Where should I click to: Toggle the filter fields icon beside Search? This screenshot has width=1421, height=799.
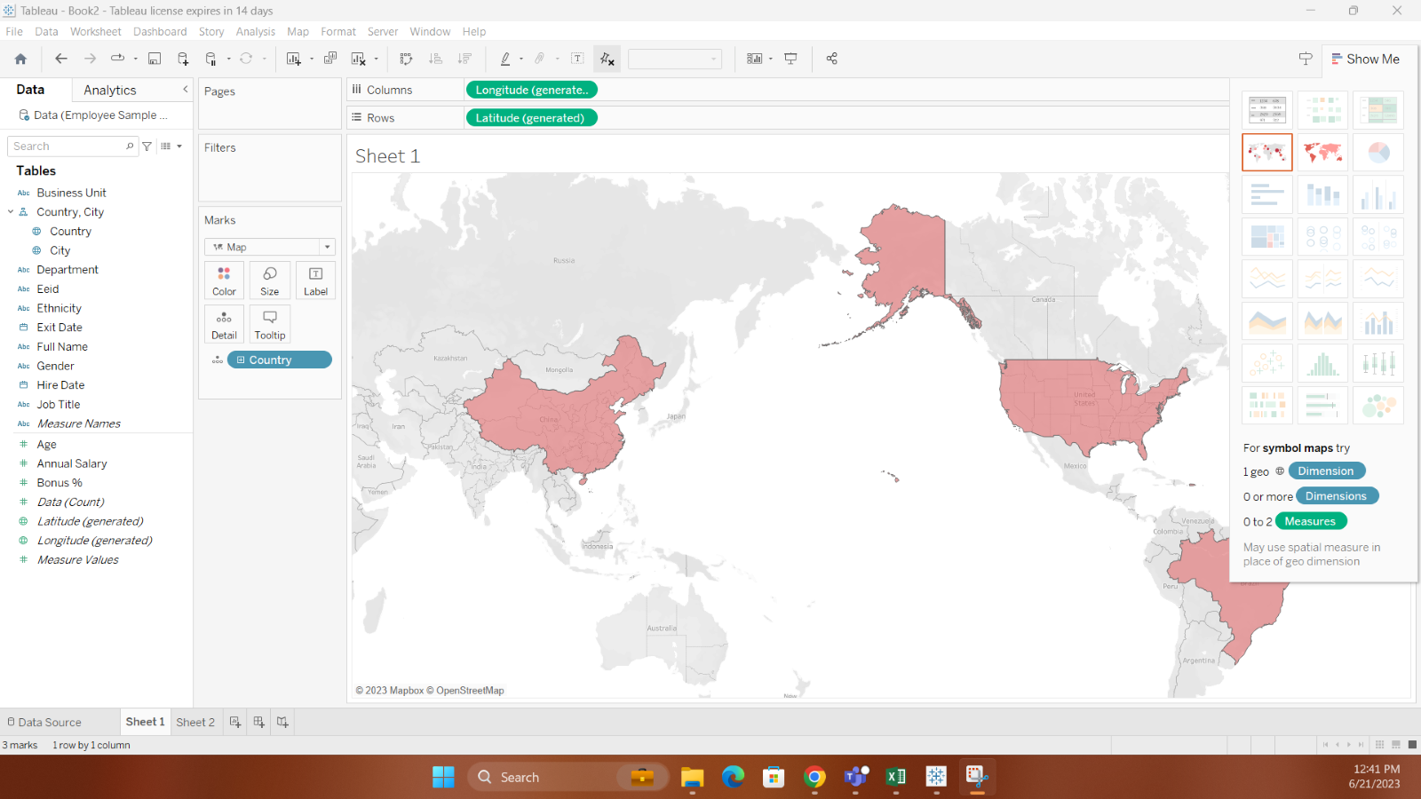(147, 146)
